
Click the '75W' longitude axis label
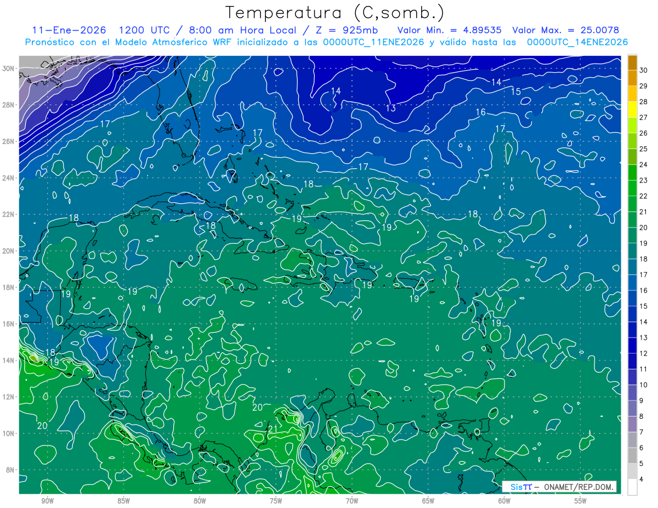click(x=276, y=501)
